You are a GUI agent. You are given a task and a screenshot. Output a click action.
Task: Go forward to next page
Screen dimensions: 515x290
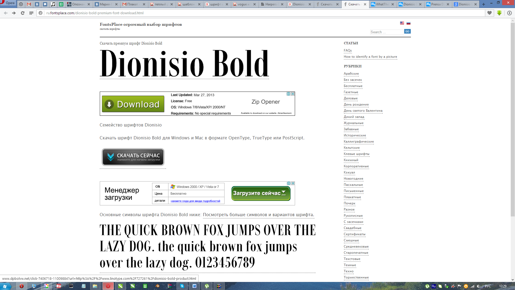click(14, 13)
